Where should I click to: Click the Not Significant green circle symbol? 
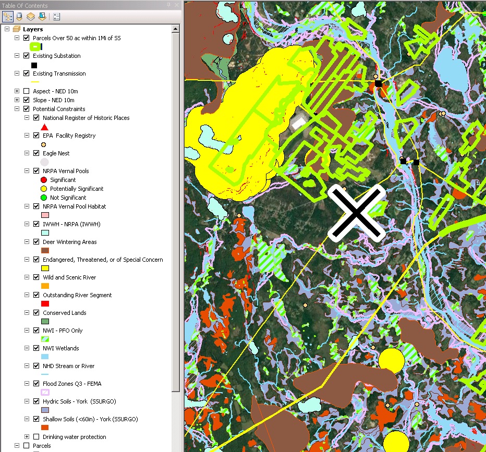(x=44, y=198)
